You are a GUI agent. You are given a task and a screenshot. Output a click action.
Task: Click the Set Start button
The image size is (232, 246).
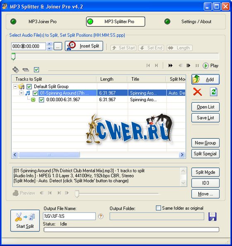123,48
